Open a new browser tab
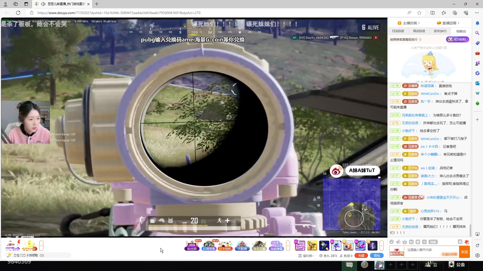Screen dimensions: 483x271 [x=97, y=4]
